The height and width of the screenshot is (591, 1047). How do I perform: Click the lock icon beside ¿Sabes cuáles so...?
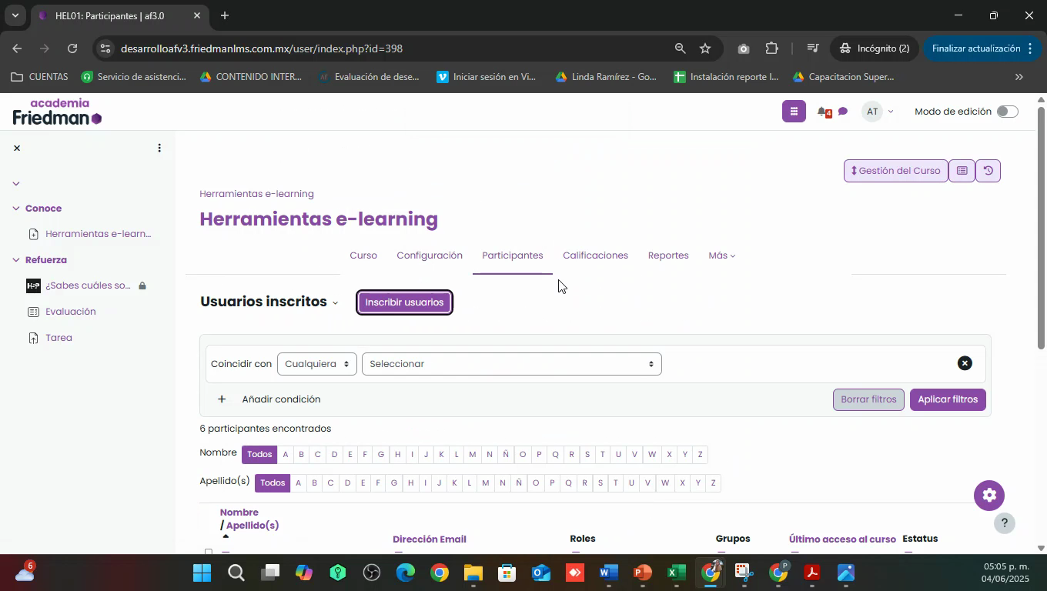tap(142, 285)
